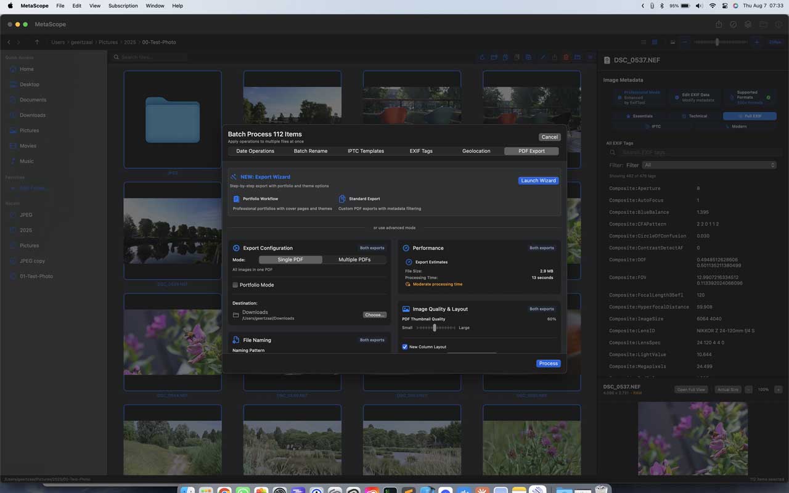Switch to grid view

[655, 43]
